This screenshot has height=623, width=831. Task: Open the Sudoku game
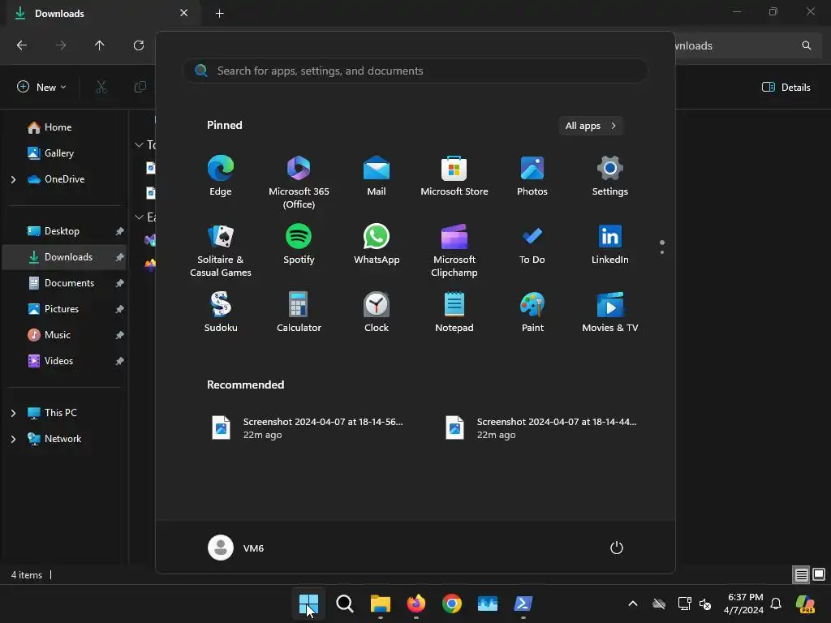pyautogui.click(x=221, y=312)
